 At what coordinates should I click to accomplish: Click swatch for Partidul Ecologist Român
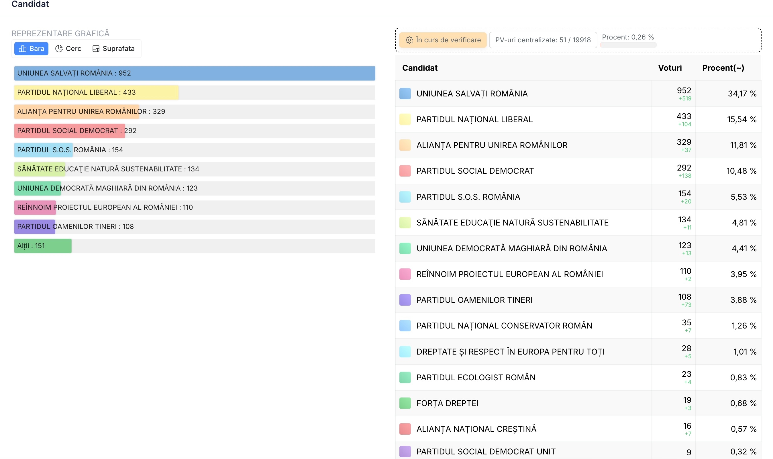click(405, 377)
